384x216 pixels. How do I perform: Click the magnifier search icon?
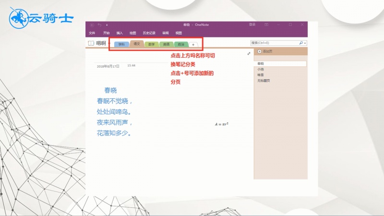point(301,43)
